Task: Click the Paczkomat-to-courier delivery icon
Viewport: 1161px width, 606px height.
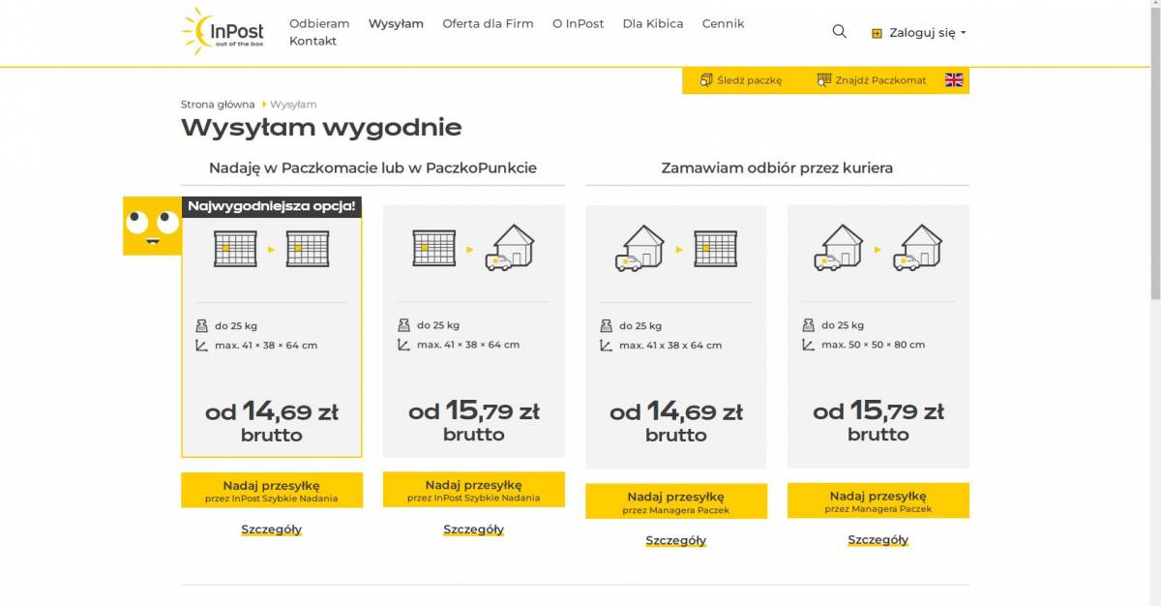Action: (x=474, y=248)
